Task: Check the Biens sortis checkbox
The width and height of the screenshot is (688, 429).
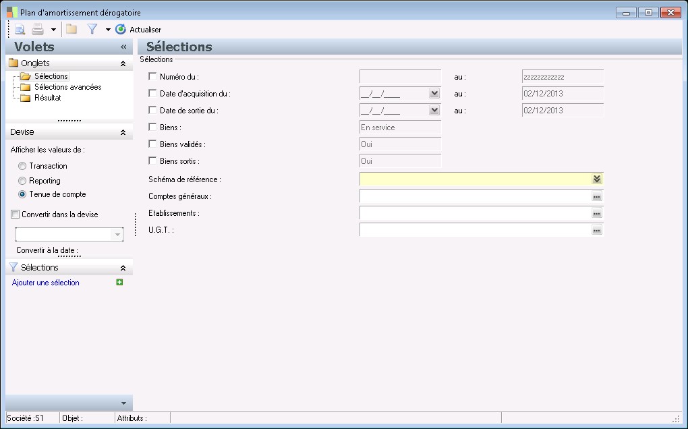Action: click(x=152, y=161)
